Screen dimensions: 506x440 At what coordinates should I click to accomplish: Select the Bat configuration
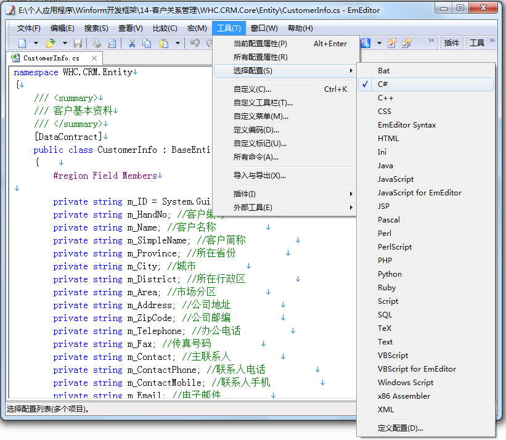[426, 71]
